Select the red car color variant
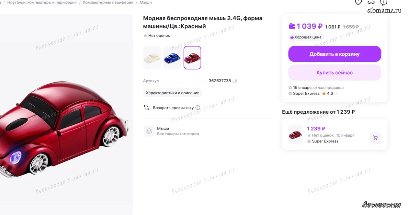The width and height of the screenshot is (408, 215). (x=192, y=58)
